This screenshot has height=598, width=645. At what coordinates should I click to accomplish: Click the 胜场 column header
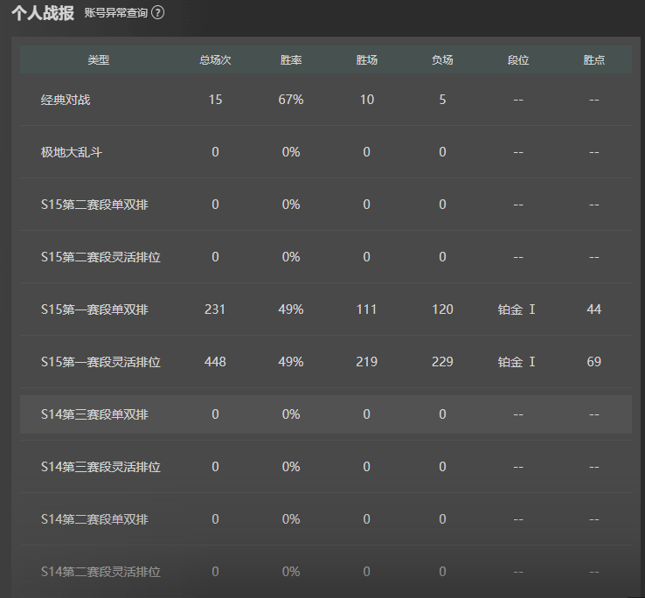(x=366, y=60)
